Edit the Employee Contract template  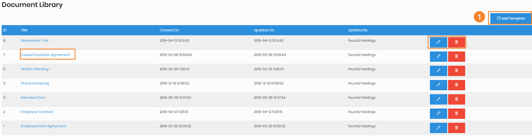438,114
